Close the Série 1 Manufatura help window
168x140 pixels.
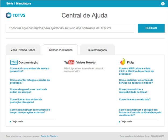pyautogui.click(x=163, y=4)
